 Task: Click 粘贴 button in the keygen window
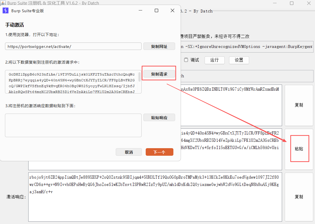point(299,149)
